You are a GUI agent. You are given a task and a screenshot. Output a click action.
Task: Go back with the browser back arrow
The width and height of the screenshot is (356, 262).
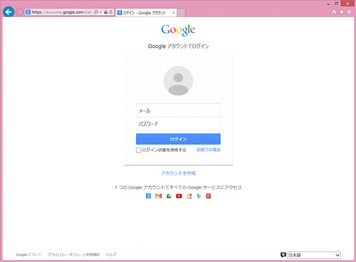(x=9, y=12)
